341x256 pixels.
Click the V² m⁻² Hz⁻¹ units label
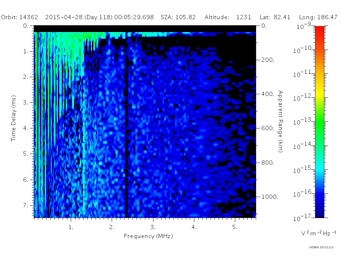[318, 233]
